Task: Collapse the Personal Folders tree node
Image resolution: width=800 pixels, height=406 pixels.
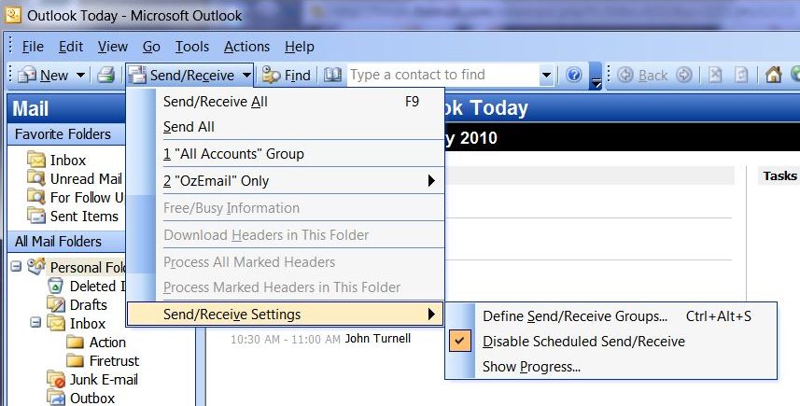Action: [16, 266]
